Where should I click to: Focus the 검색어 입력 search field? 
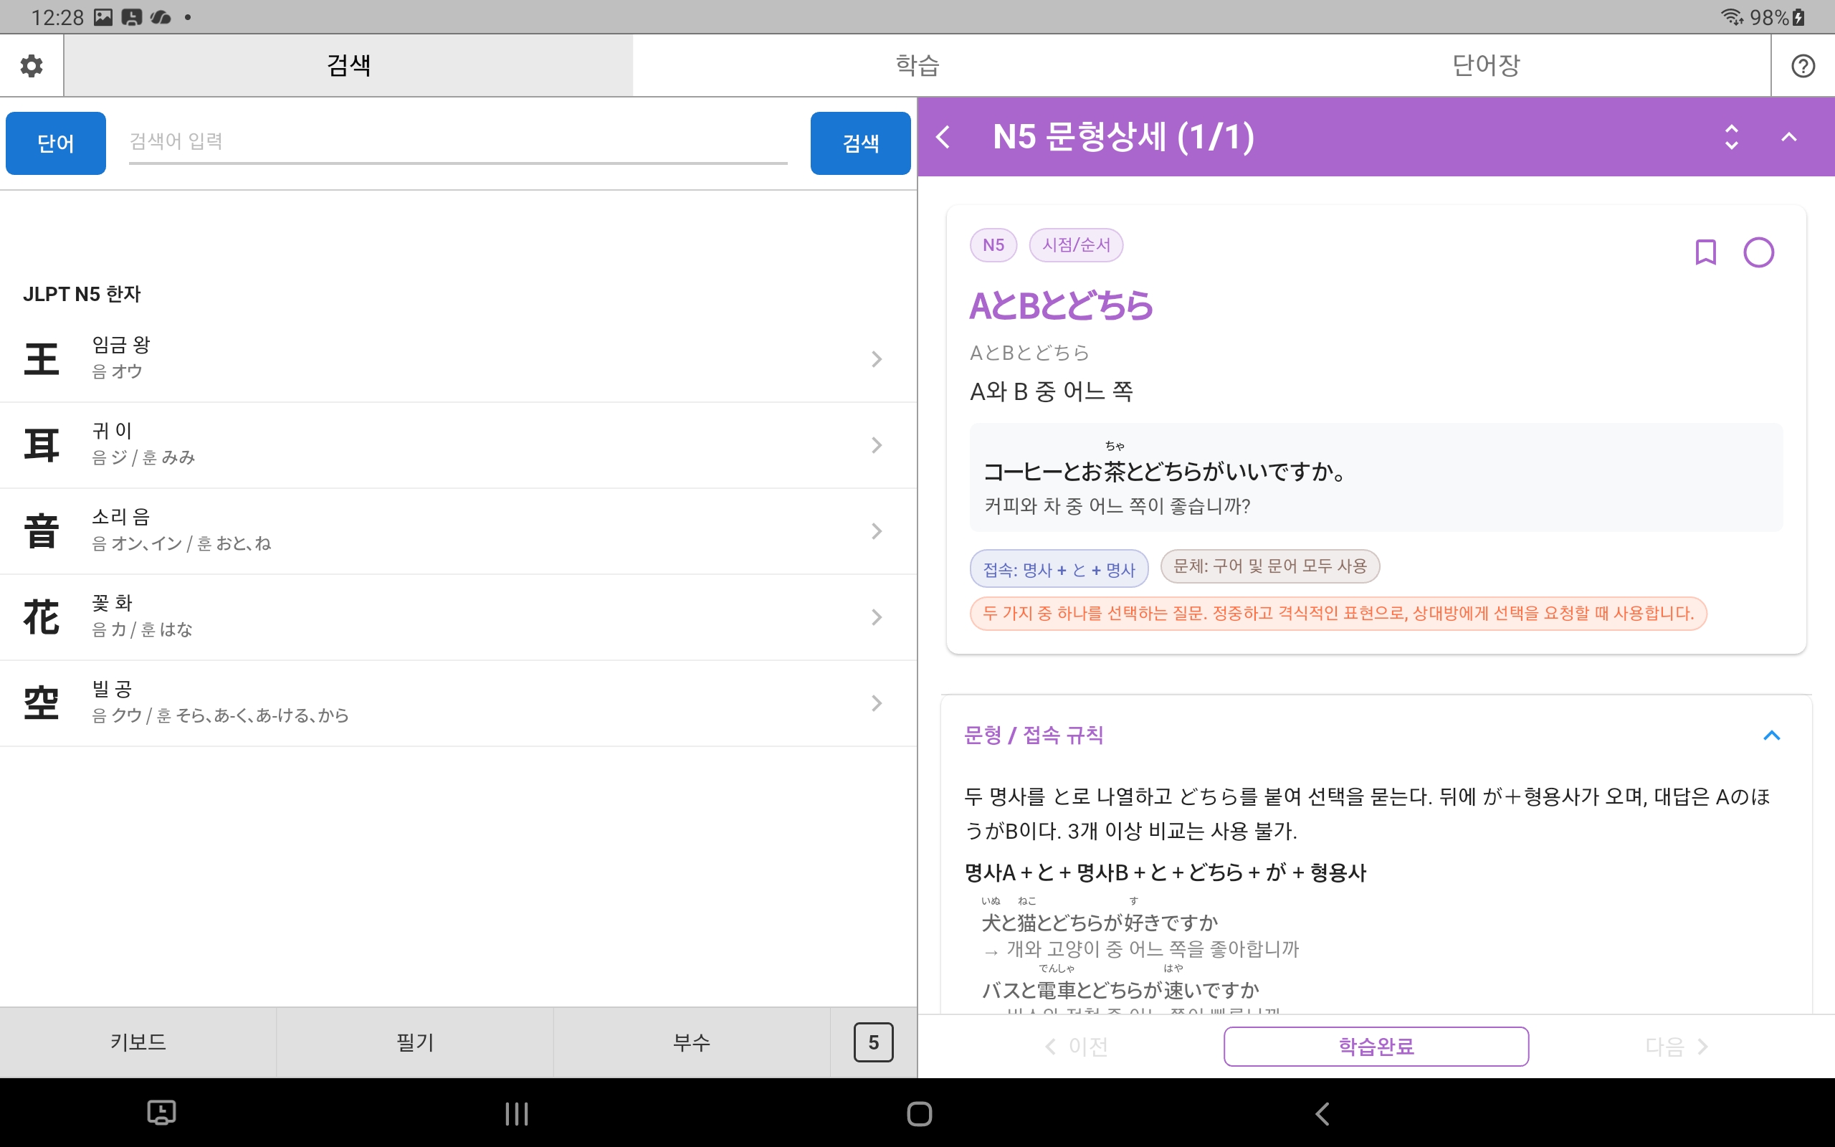[458, 143]
